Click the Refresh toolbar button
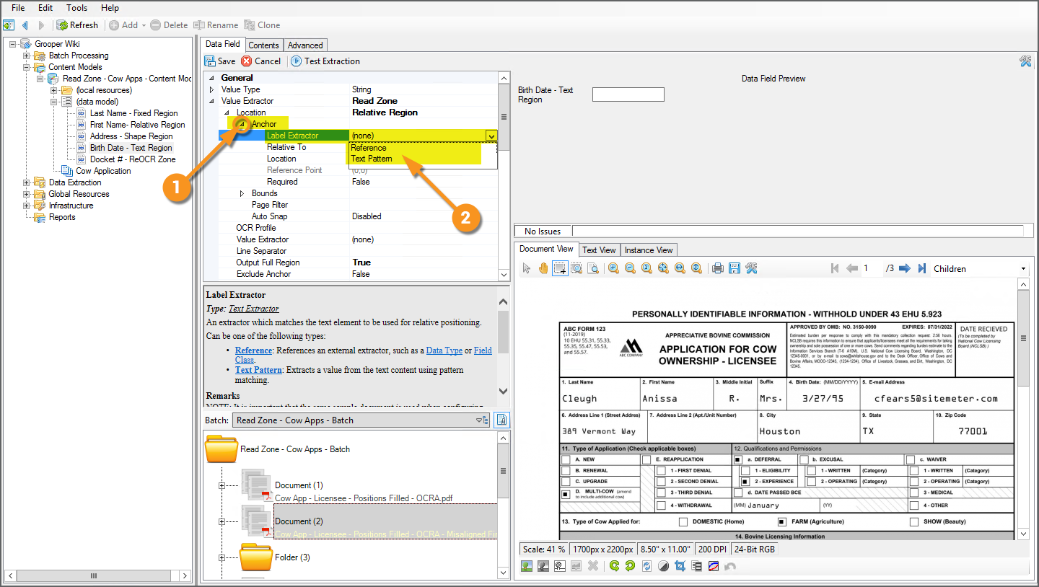This screenshot has width=1039, height=587. click(77, 25)
